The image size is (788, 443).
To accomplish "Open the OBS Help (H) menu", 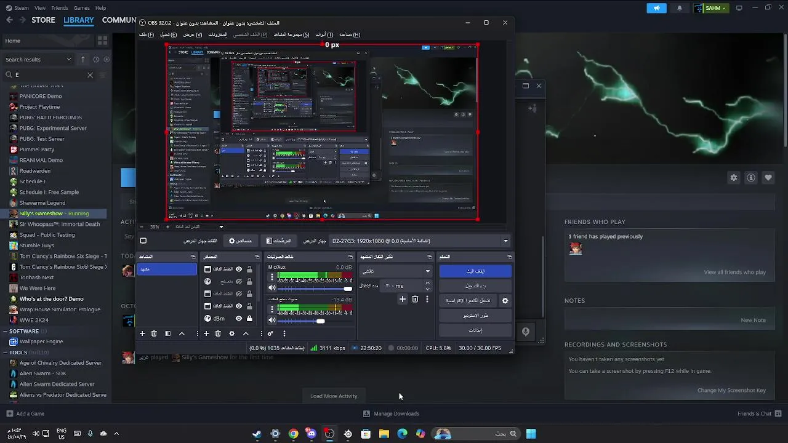I will (x=350, y=34).
